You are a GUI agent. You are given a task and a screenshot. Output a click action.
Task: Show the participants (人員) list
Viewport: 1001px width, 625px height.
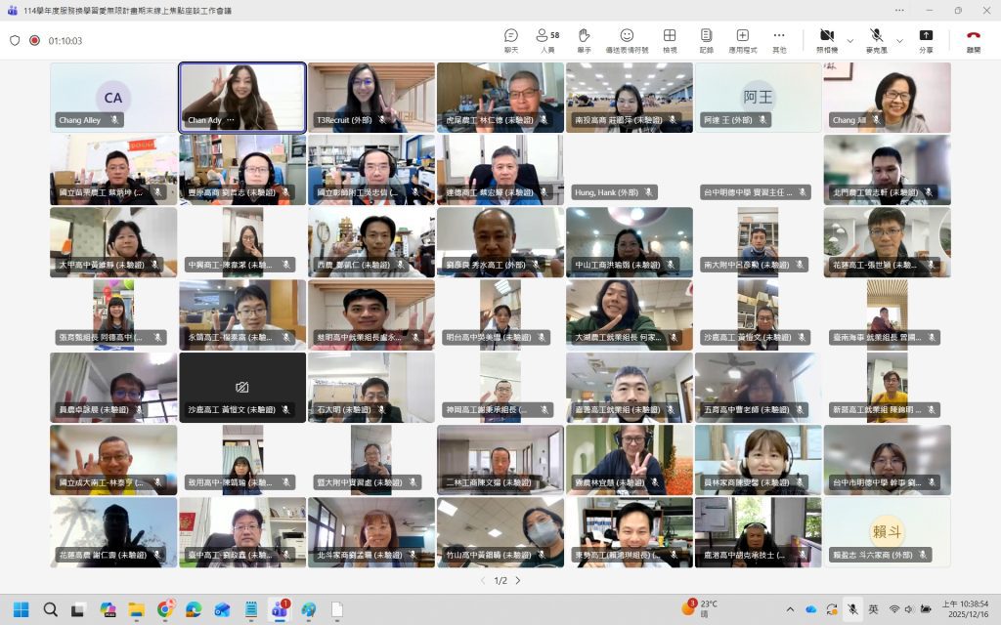pyautogui.click(x=547, y=40)
